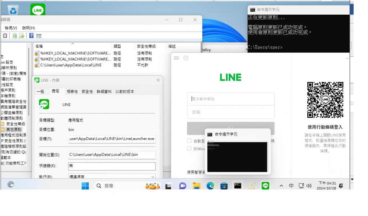Viewport: 368px width, 216px height.
Task: Click the 密碼 password field
Action: coord(230,112)
